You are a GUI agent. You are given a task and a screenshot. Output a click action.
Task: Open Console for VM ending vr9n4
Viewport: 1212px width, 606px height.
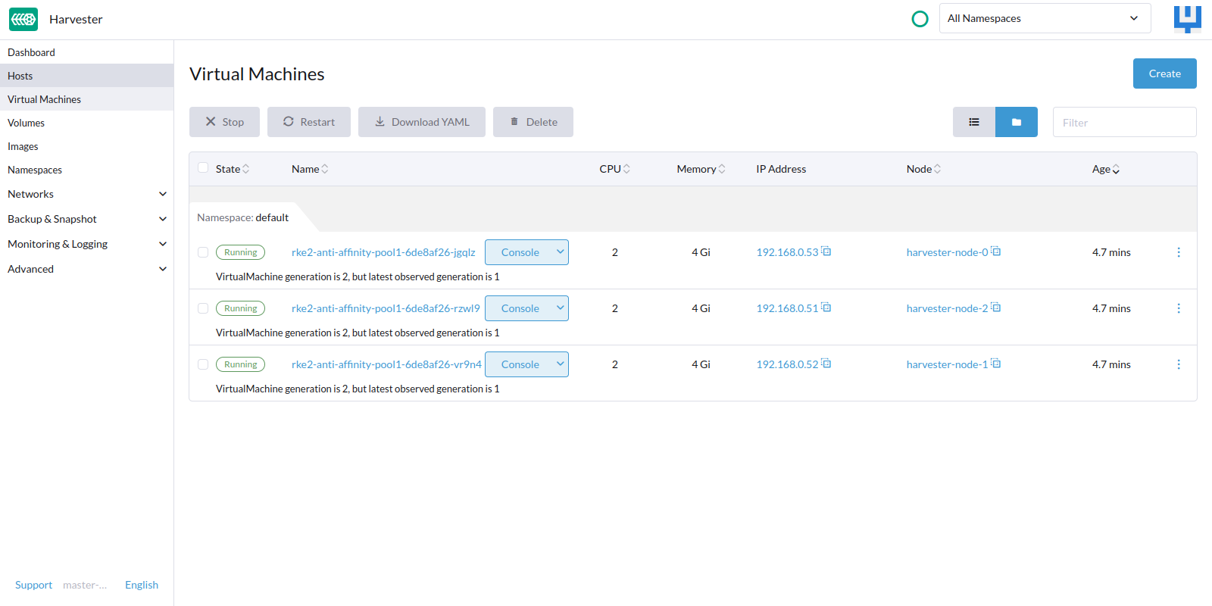click(x=520, y=364)
